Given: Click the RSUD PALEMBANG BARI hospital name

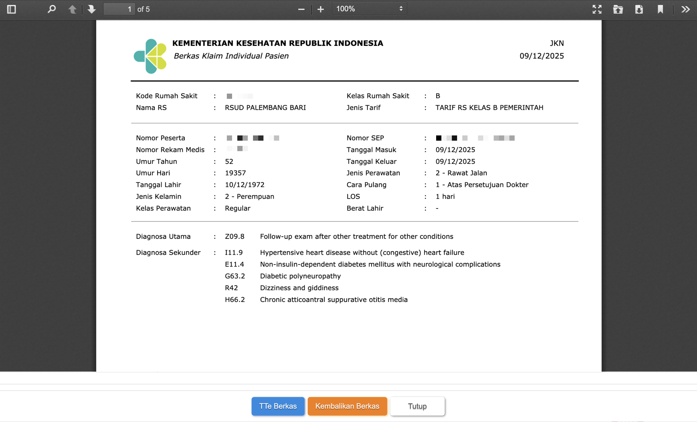Looking at the screenshot, I should point(265,107).
